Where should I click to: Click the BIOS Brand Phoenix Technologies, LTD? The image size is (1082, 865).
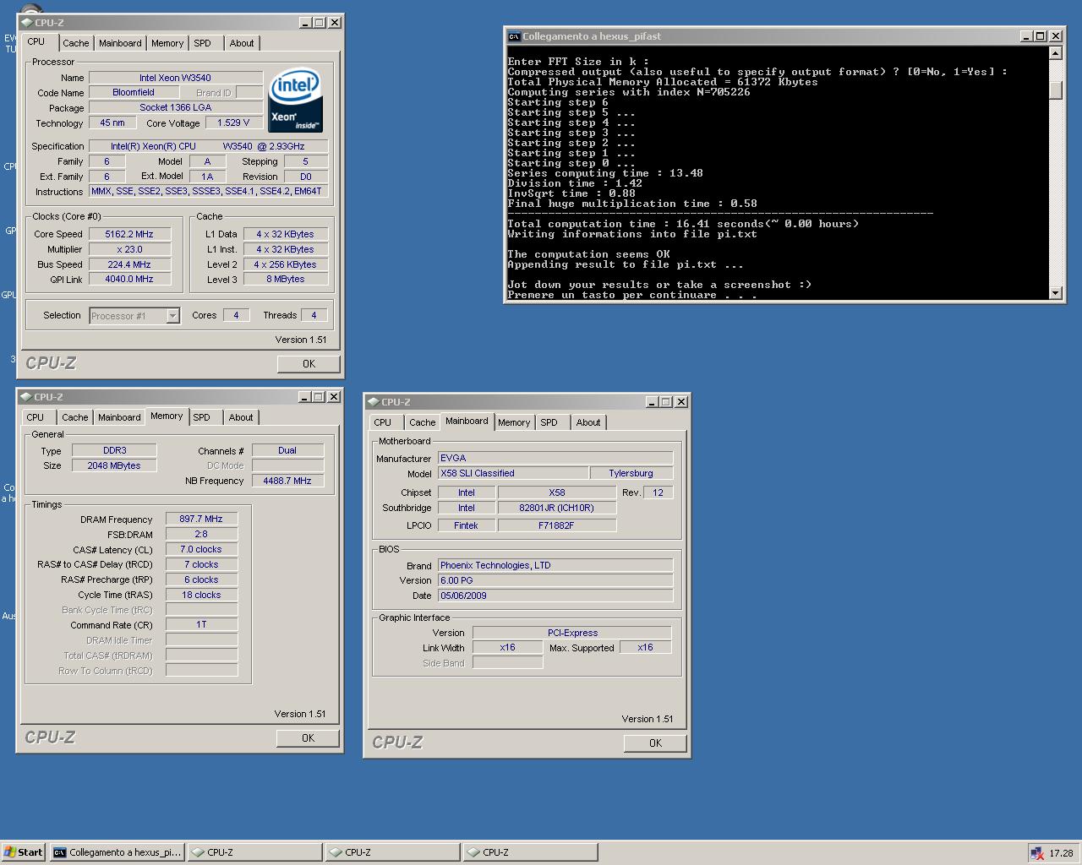tap(555, 565)
